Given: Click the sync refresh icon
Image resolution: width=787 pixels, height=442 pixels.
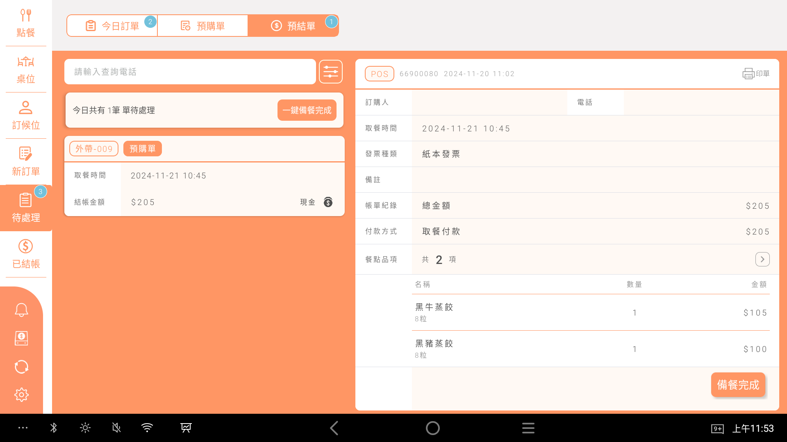Looking at the screenshot, I should [21, 367].
